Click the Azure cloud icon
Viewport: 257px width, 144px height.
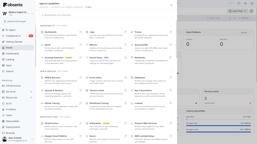[x=87, y=136]
